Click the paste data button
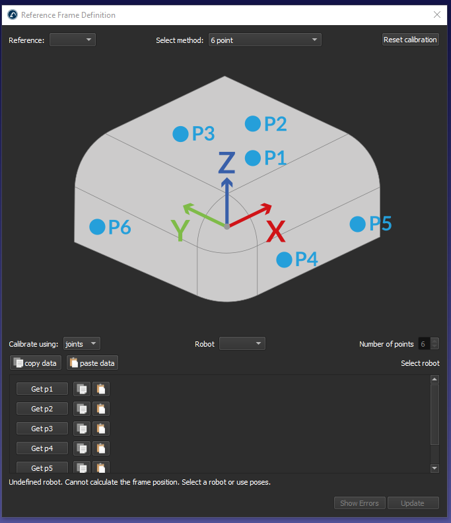 click(92, 363)
